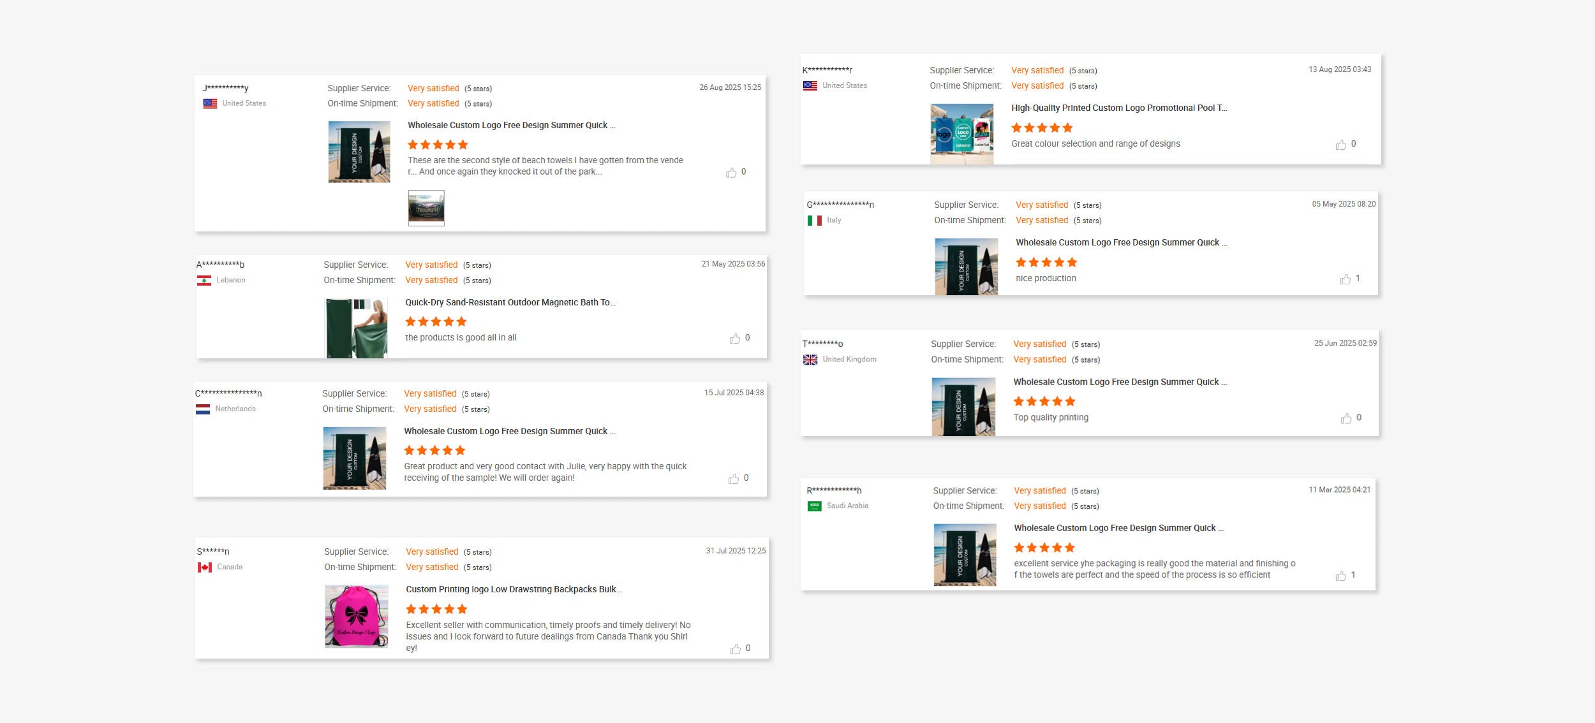Image resolution: width=1595 pixels, height=723 pixels.
Task: Open the pink drawstring backpack product image
Action: [x=357, y=617]
